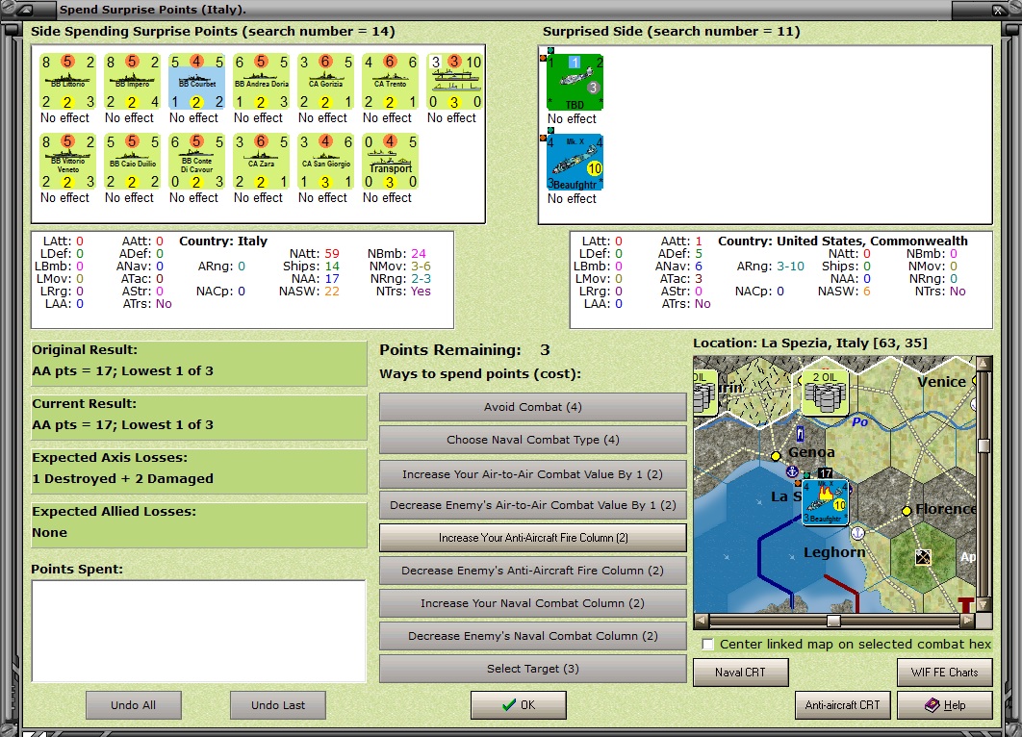Viewport: 1022px width, 737px height.
Task: Select the blue Beaufighter aircraft counter
Action: click(575, 162)
